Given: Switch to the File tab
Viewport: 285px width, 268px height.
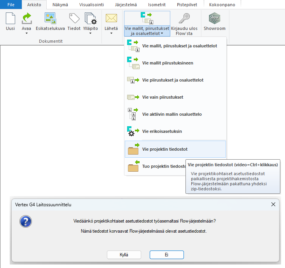Looking at the screenshot, I should tap(11, 5).
